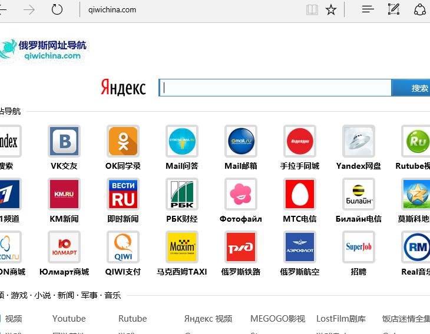Click the Mail邮箱 text label
Image resolution: width=430 pixels, height=334 pixels.
pos(241,166)
